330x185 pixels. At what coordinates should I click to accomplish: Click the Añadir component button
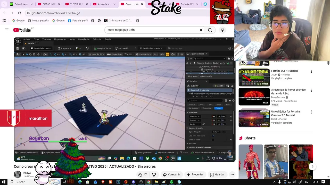(219, 86)
